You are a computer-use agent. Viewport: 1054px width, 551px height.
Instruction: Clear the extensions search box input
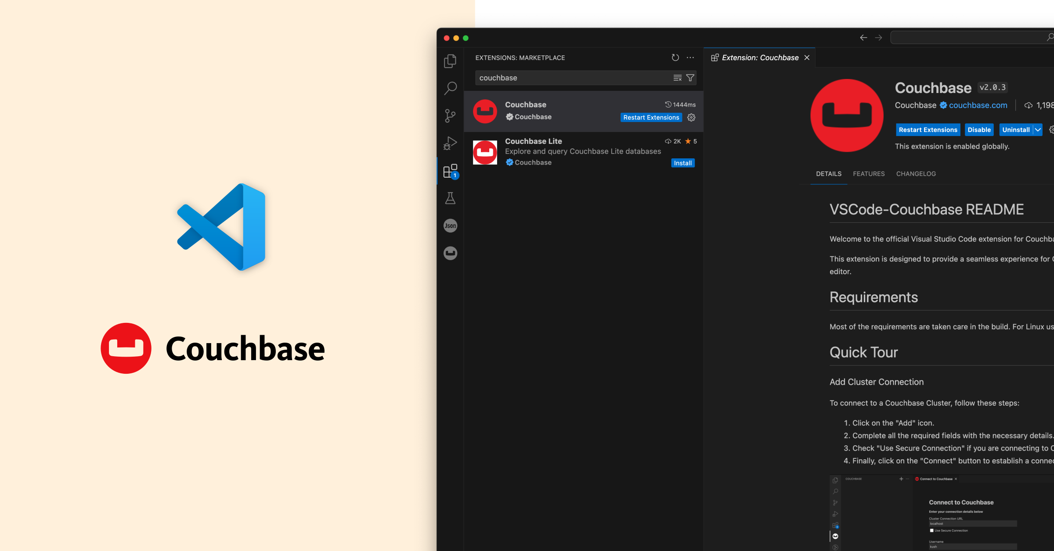678,78
